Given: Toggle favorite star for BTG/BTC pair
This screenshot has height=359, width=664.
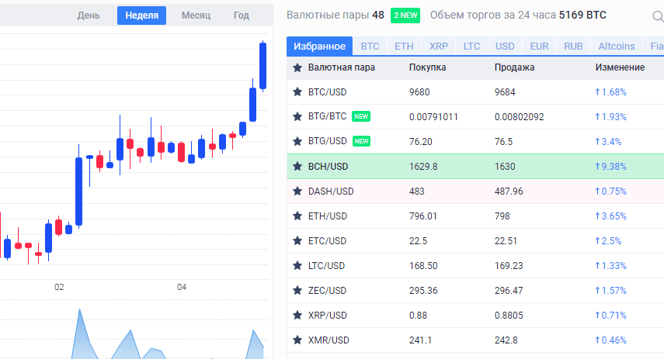Looking at the screenshot, I should (297, 116).
